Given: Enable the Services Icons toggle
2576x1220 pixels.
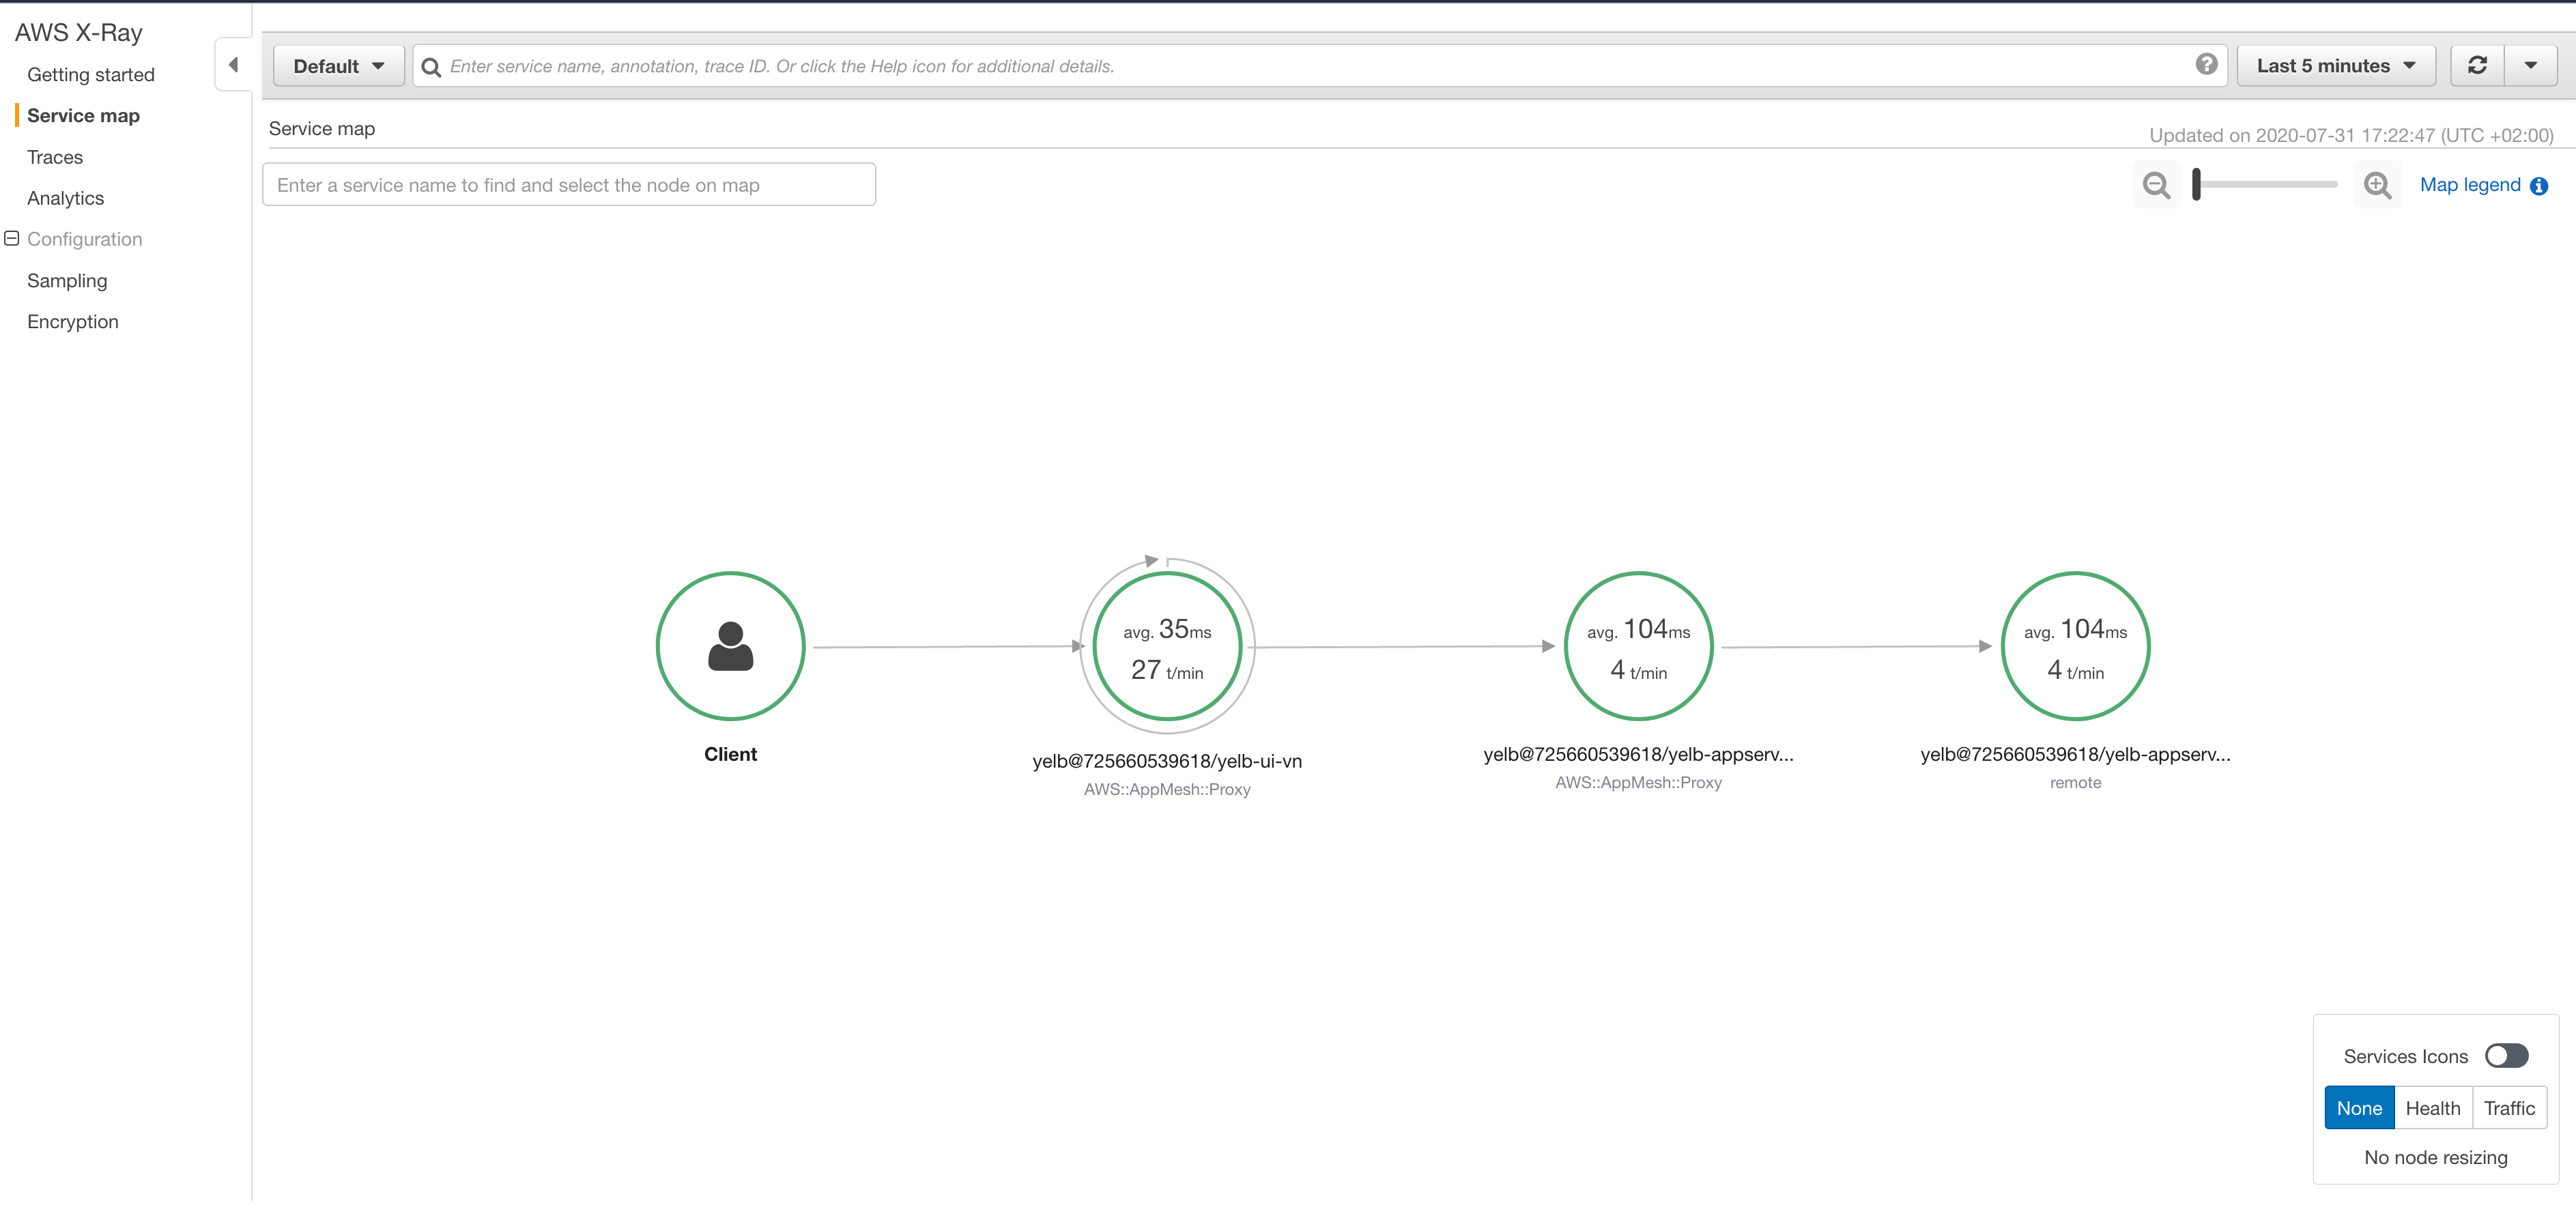Looking at the screenshot, I should 2507,1055.
